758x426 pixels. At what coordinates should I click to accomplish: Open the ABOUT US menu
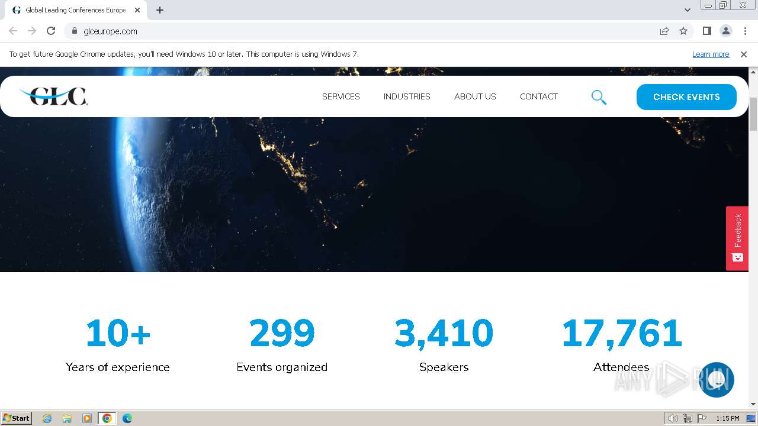point(475,96)
